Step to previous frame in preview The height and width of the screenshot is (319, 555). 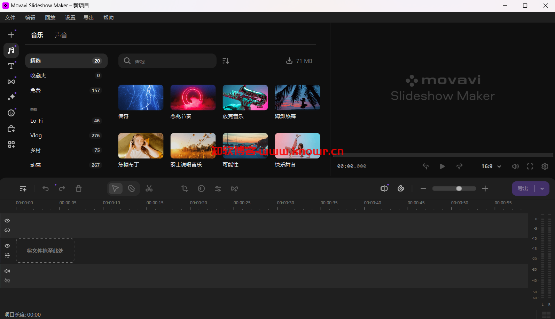[425, 166]
